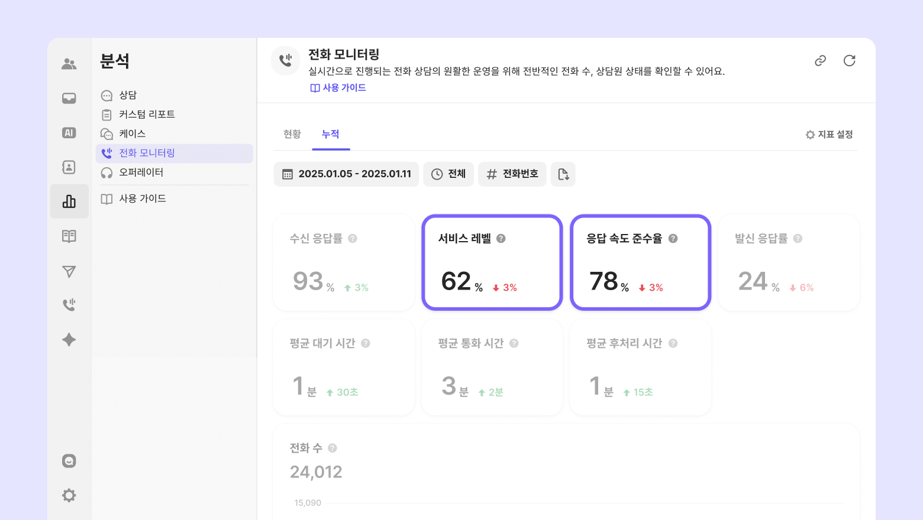Click the export file download icon

[x=563, y=174]
